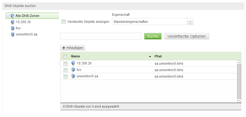The height and width of the screenshot is (117, 246).
Task: Click the Pfad column header
Action: click(158, 56)
